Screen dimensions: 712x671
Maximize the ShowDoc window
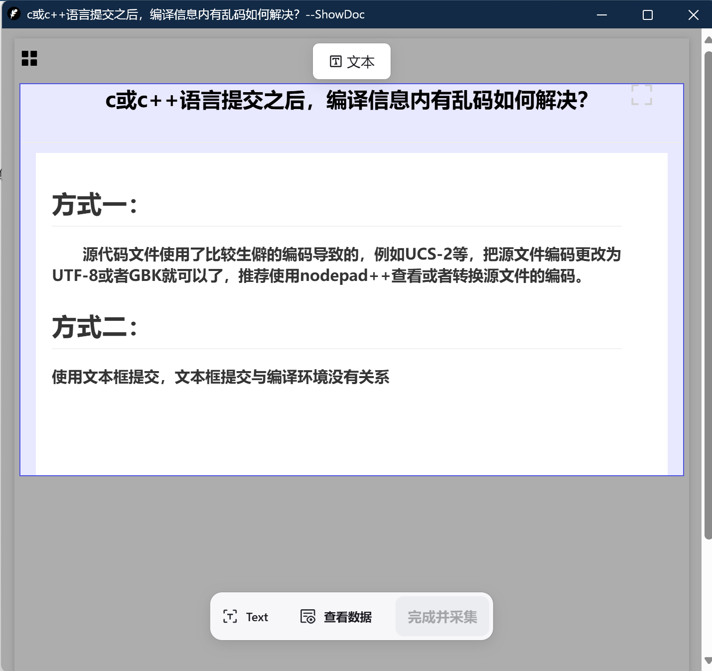click(648, 14)
